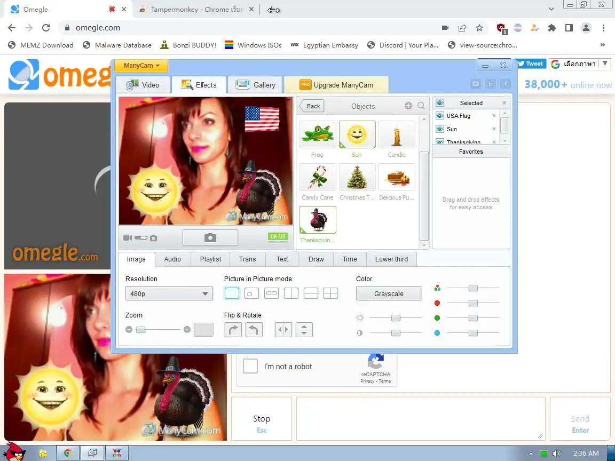Open Chrome from the taskbar
The height and width of the screenshot is (461, 615).
(68, 453)
